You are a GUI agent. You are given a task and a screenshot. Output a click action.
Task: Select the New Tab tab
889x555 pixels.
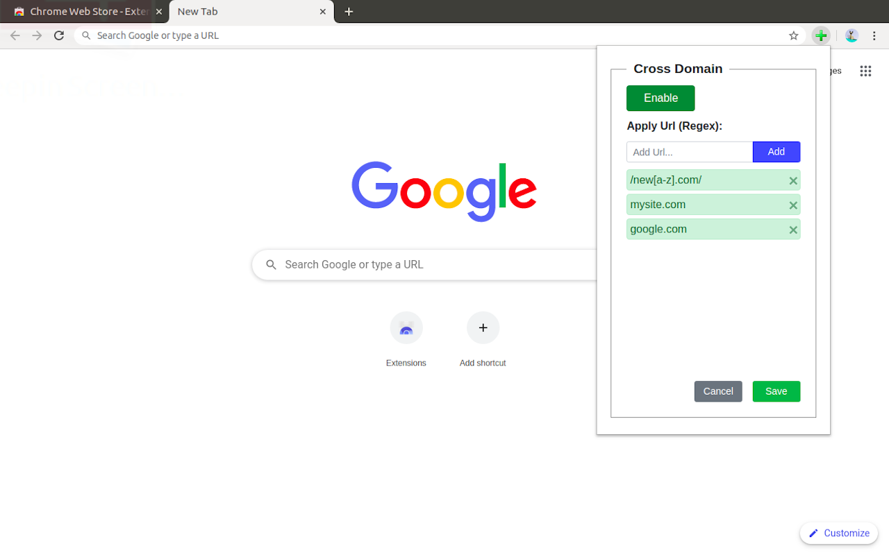(251, 12)
